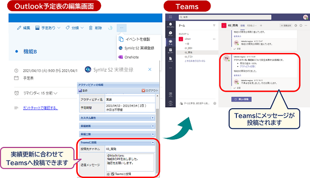Click the 編集 pencil icon in Outlook toolbar
This screenshot has height=178, width=310.
pyautogui.click(x=19, y=28)
